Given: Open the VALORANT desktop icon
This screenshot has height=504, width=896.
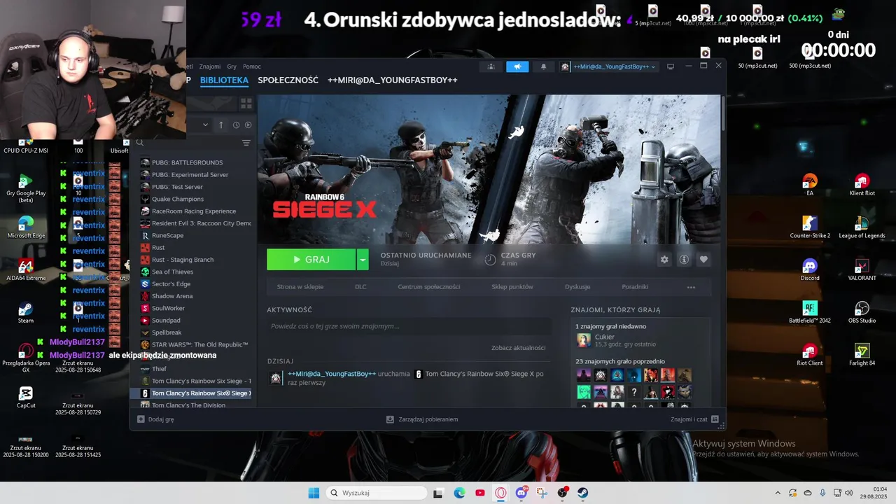Looking at the screenshot, I should click(862, 269).
